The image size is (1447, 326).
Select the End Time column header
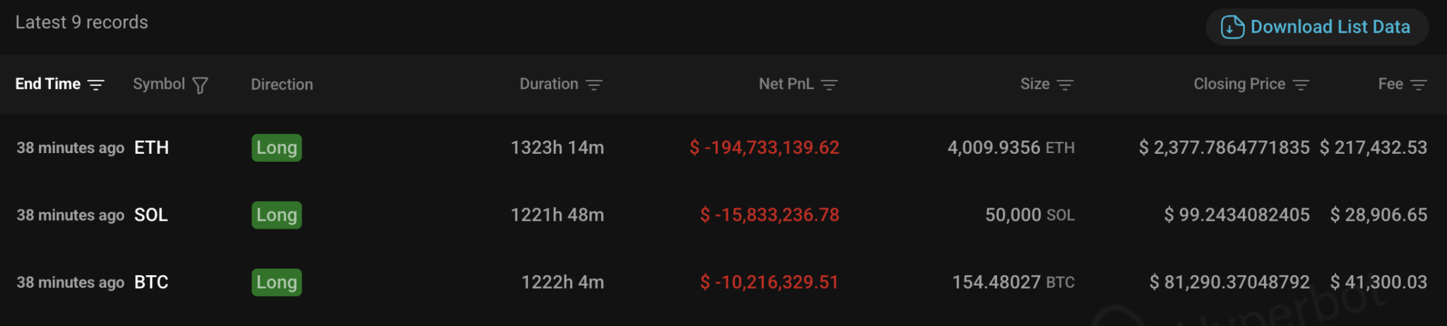(x=48, y=84)
